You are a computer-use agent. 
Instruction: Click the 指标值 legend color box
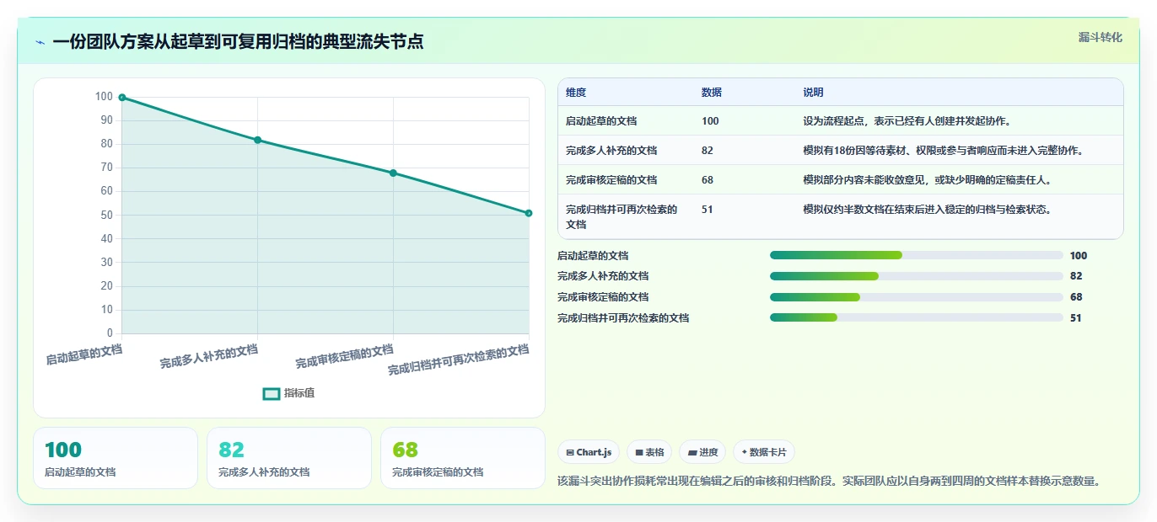click(272, 393)
